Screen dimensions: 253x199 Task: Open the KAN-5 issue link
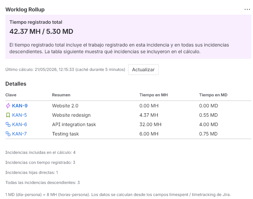click(x=19, y=115)
